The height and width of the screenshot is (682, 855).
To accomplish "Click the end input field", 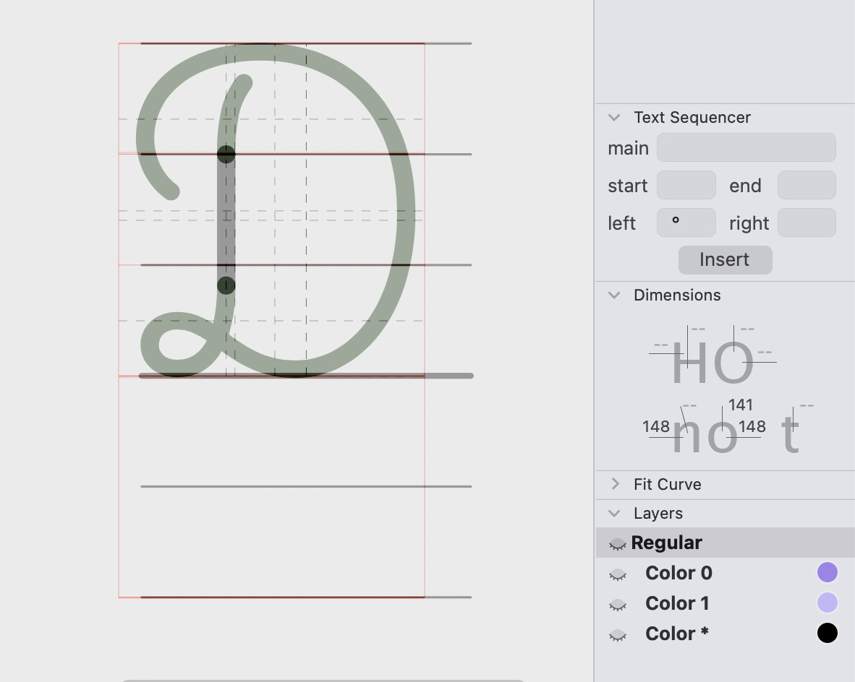I will (x=807, y=185).
